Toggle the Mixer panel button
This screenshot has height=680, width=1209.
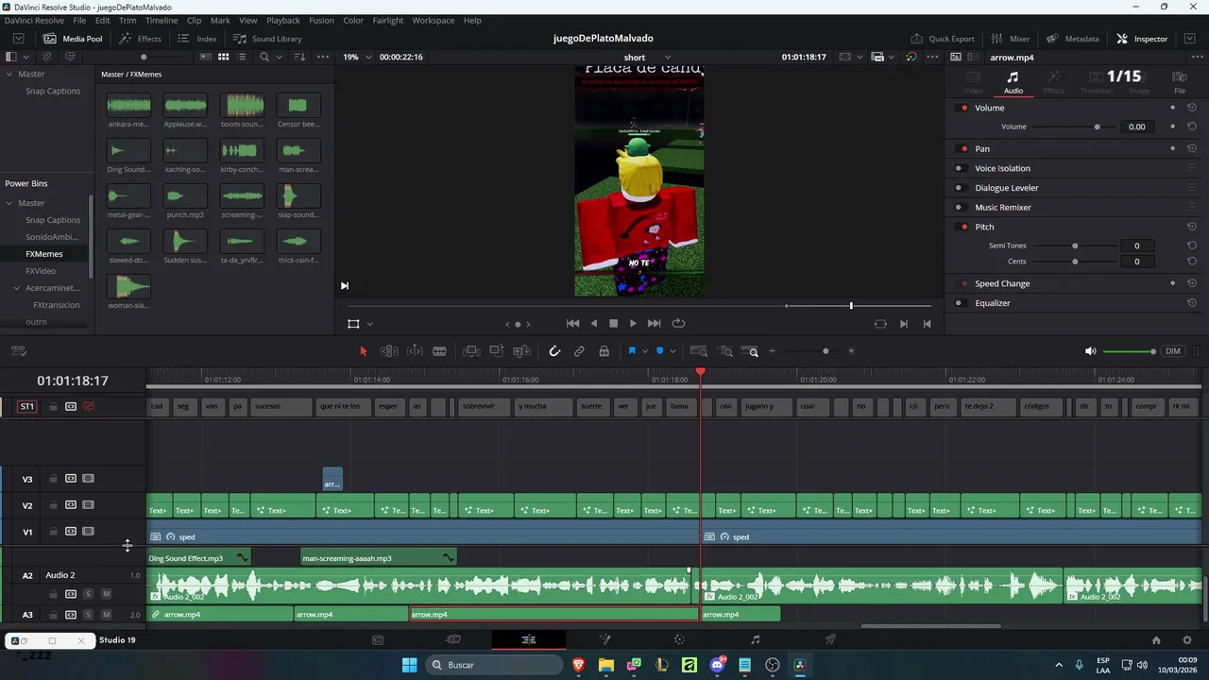coord(1011,39)
